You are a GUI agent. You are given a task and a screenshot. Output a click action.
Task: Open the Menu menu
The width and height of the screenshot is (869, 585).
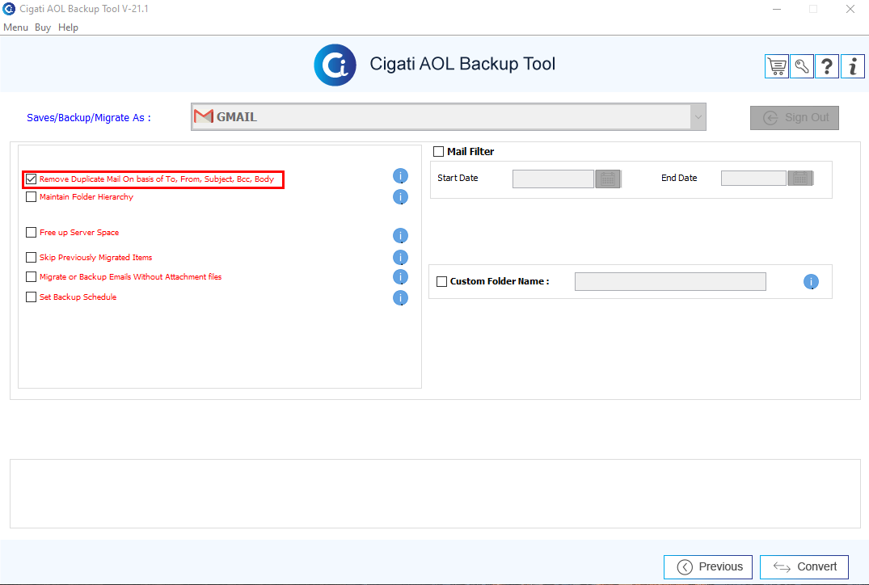pyautogui.click(x=15, y=27)
